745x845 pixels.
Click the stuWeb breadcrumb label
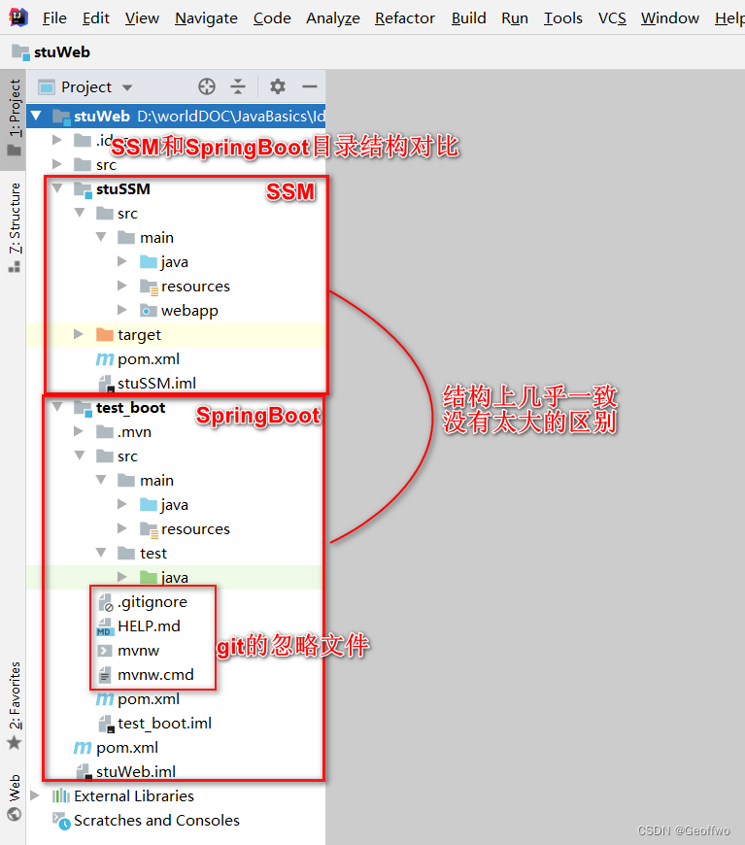click(62, 52)
